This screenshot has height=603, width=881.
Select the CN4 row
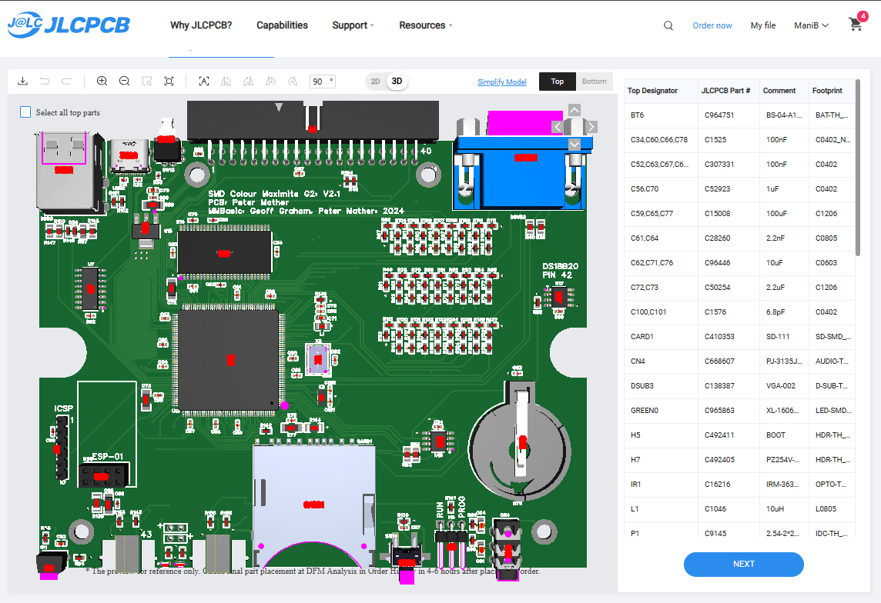click(739, 361)
